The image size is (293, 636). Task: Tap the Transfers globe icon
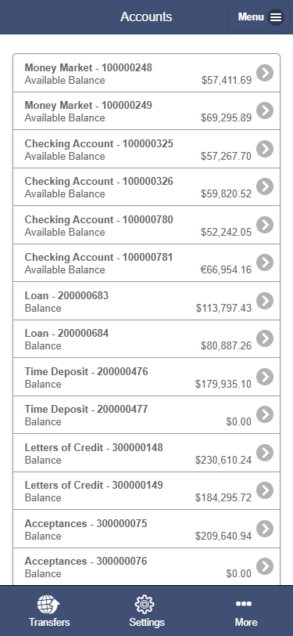(48, 605)
